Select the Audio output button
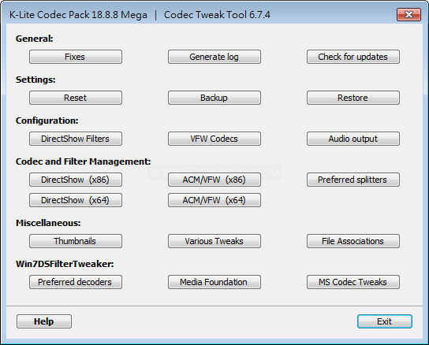This screenshot has height=345, width=429. pos(353,139)
